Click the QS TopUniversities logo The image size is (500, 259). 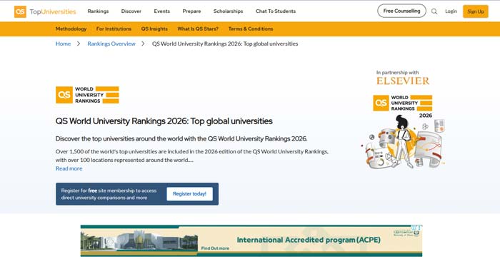click(x=45, y=11)
